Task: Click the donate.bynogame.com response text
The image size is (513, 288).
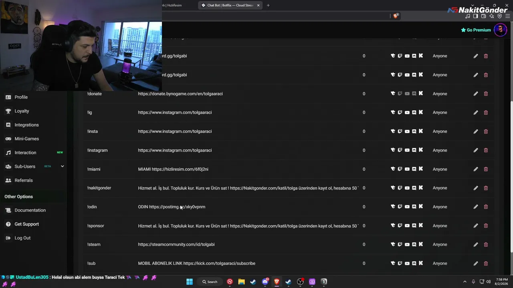Action: (180, 94)
